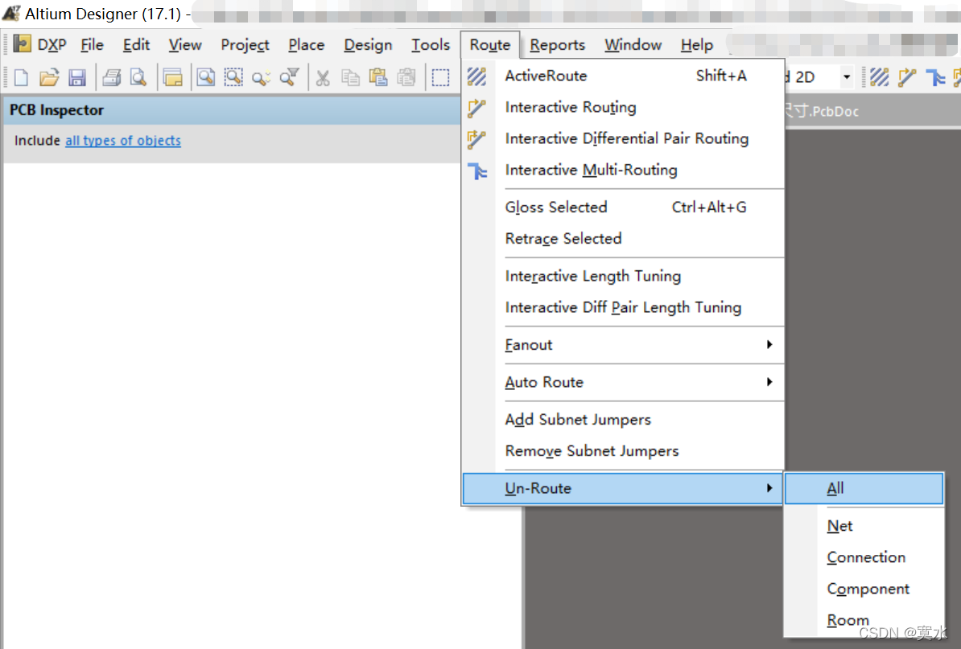Click the 'all types of objects' link
This screenshot has width=961, height=649.
[123, 141]
